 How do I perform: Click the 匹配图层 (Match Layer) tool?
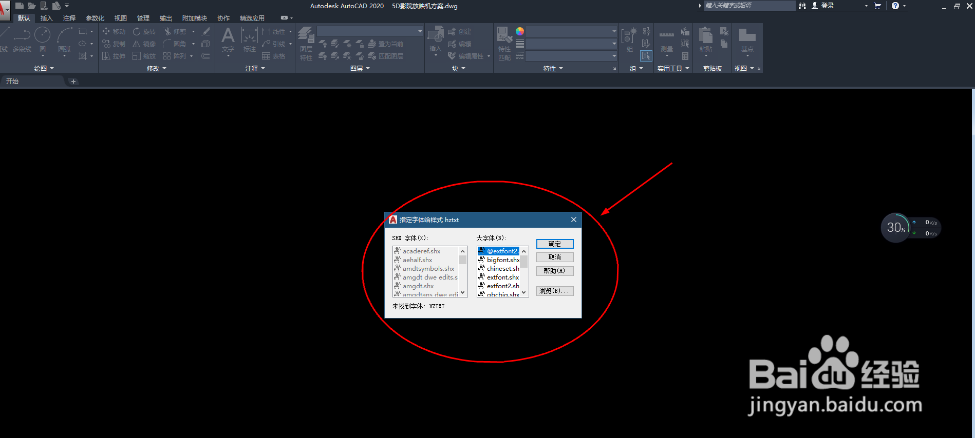385,56
